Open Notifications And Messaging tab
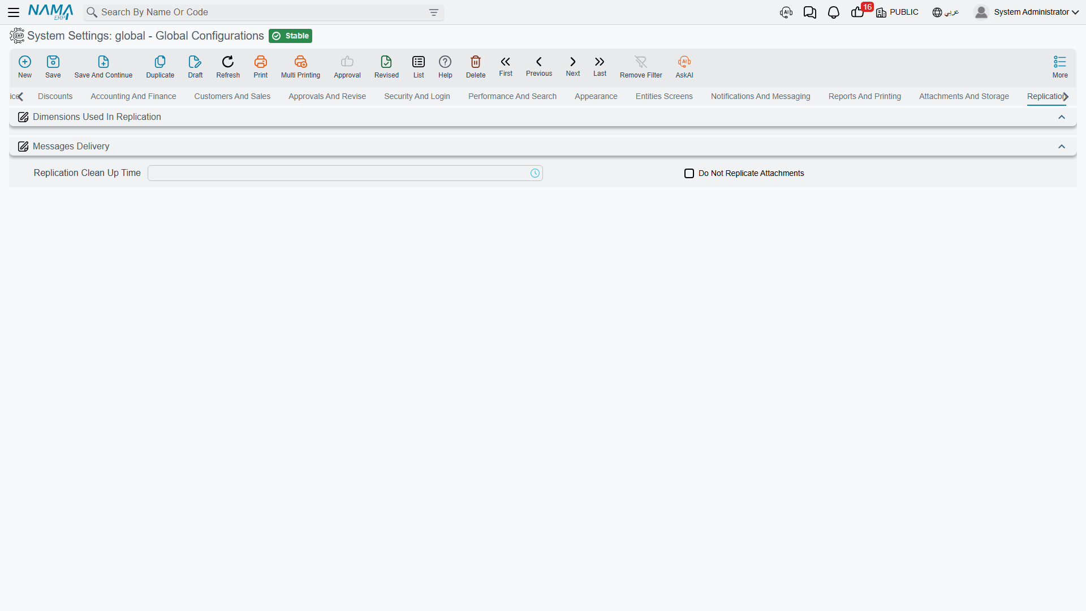Viewport: 1086px width, 611px height. [x=760, y=96]
